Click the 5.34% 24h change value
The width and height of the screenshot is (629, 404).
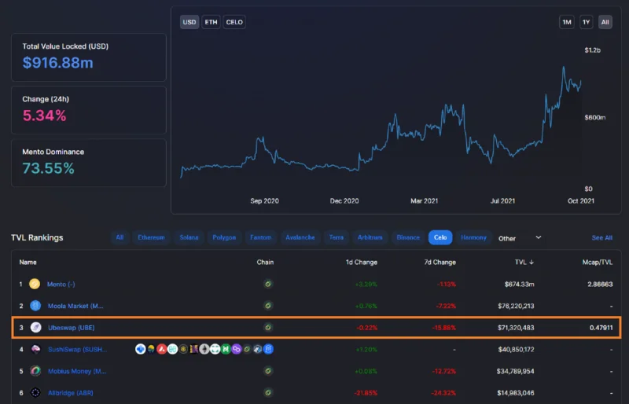44,116
